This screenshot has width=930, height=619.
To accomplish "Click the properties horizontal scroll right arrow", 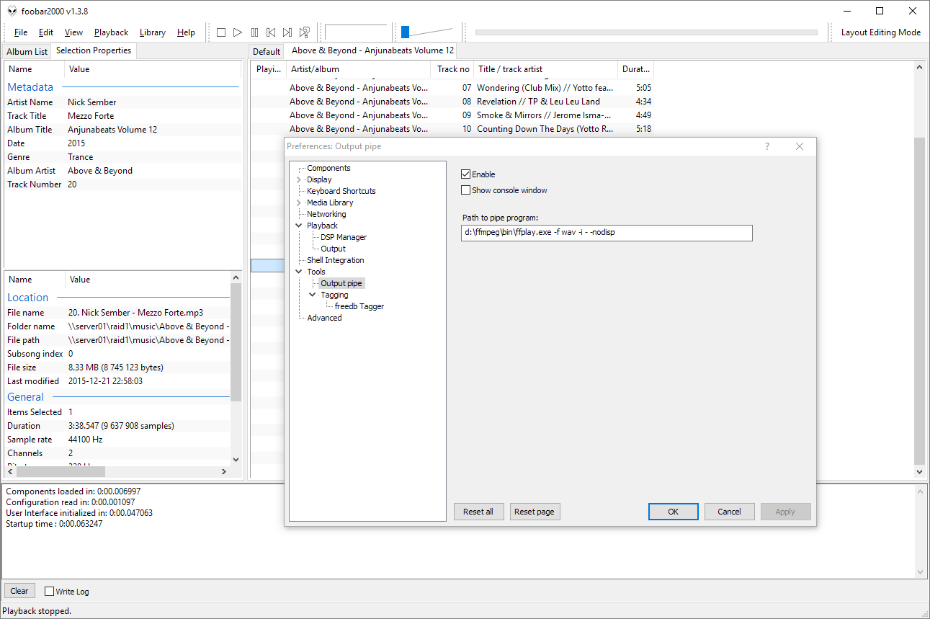I will [223, 471].
